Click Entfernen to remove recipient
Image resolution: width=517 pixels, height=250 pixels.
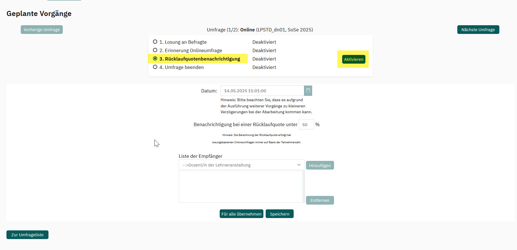point(320,200)
